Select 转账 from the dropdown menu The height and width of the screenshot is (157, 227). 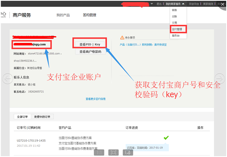175,10
